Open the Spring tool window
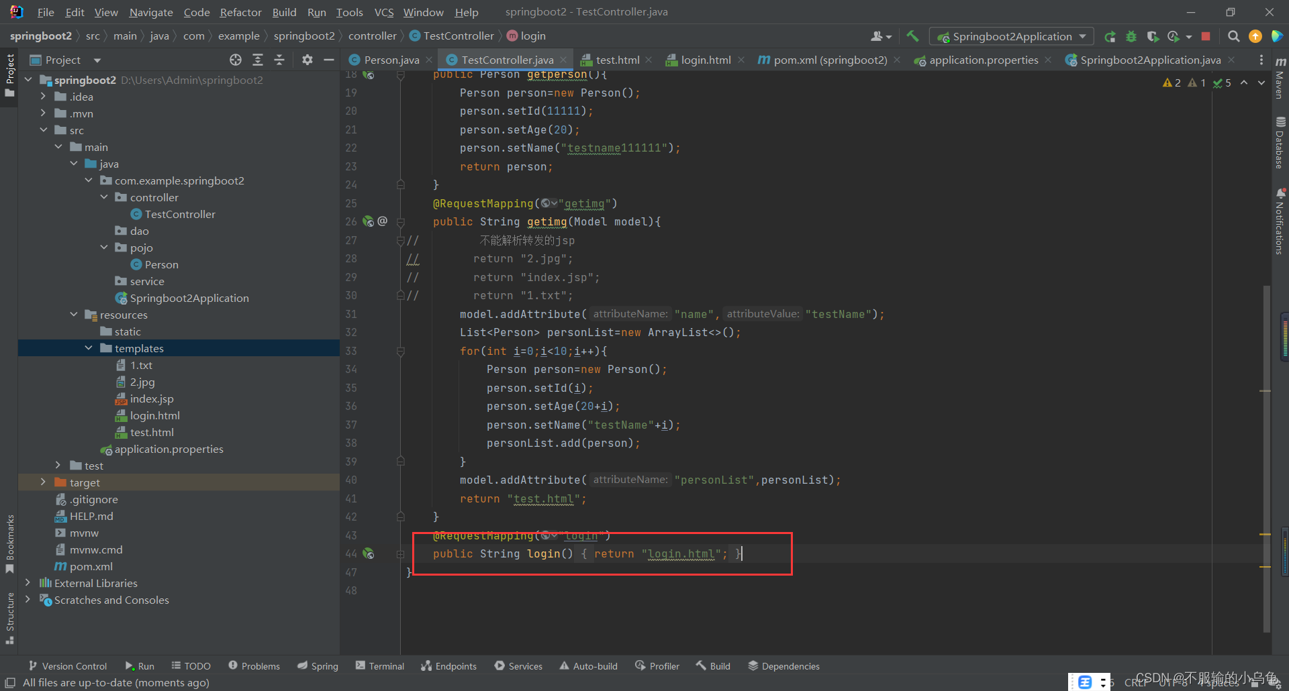 click(318, 666)
